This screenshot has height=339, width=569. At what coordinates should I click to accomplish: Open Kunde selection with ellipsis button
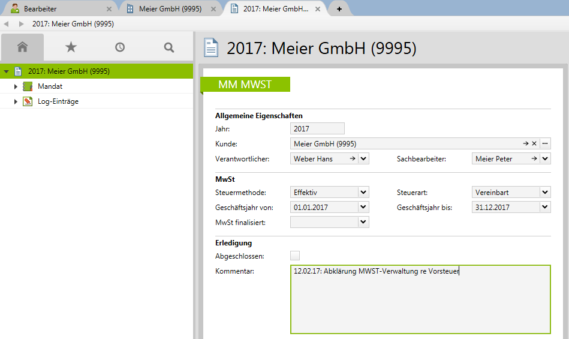pos(545,143)
